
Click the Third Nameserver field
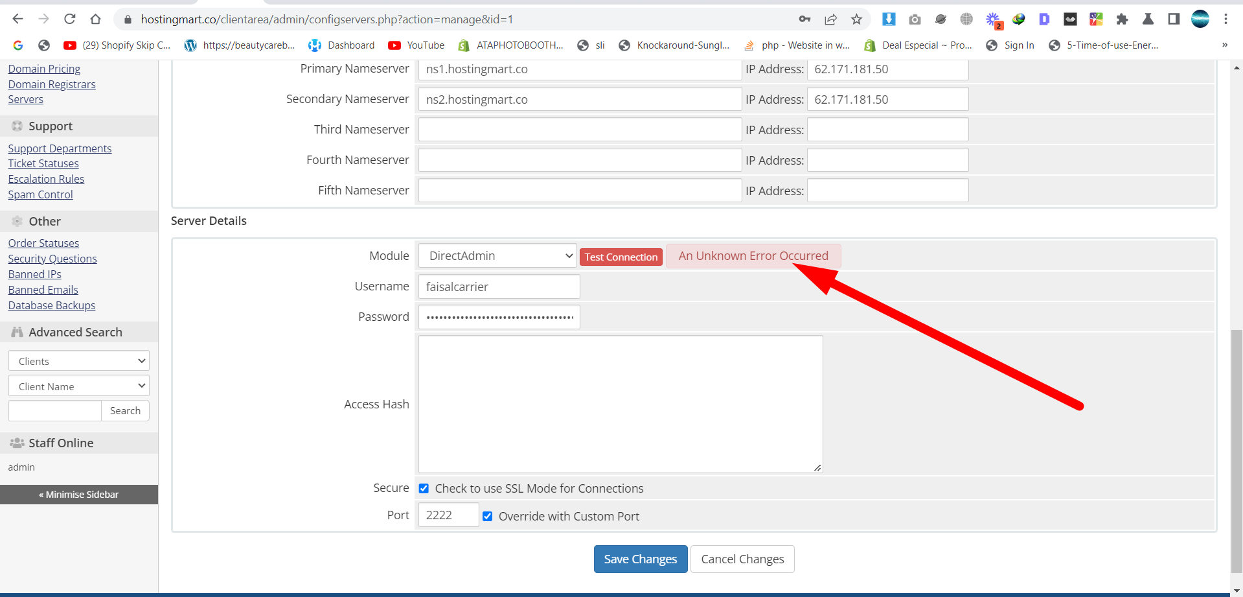[580, 130]
